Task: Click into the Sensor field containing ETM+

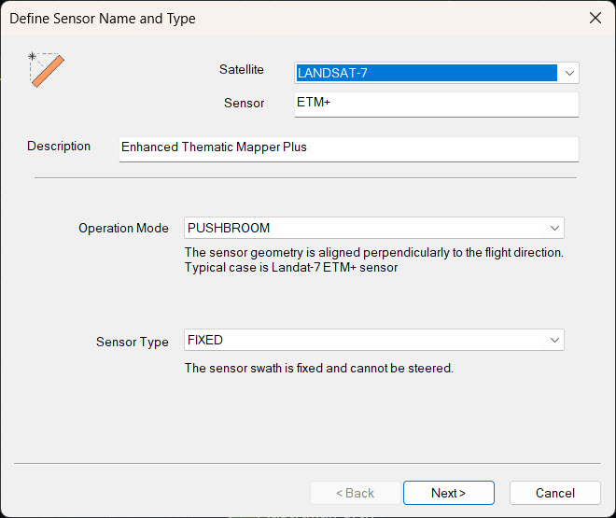Action: [437, 104]
